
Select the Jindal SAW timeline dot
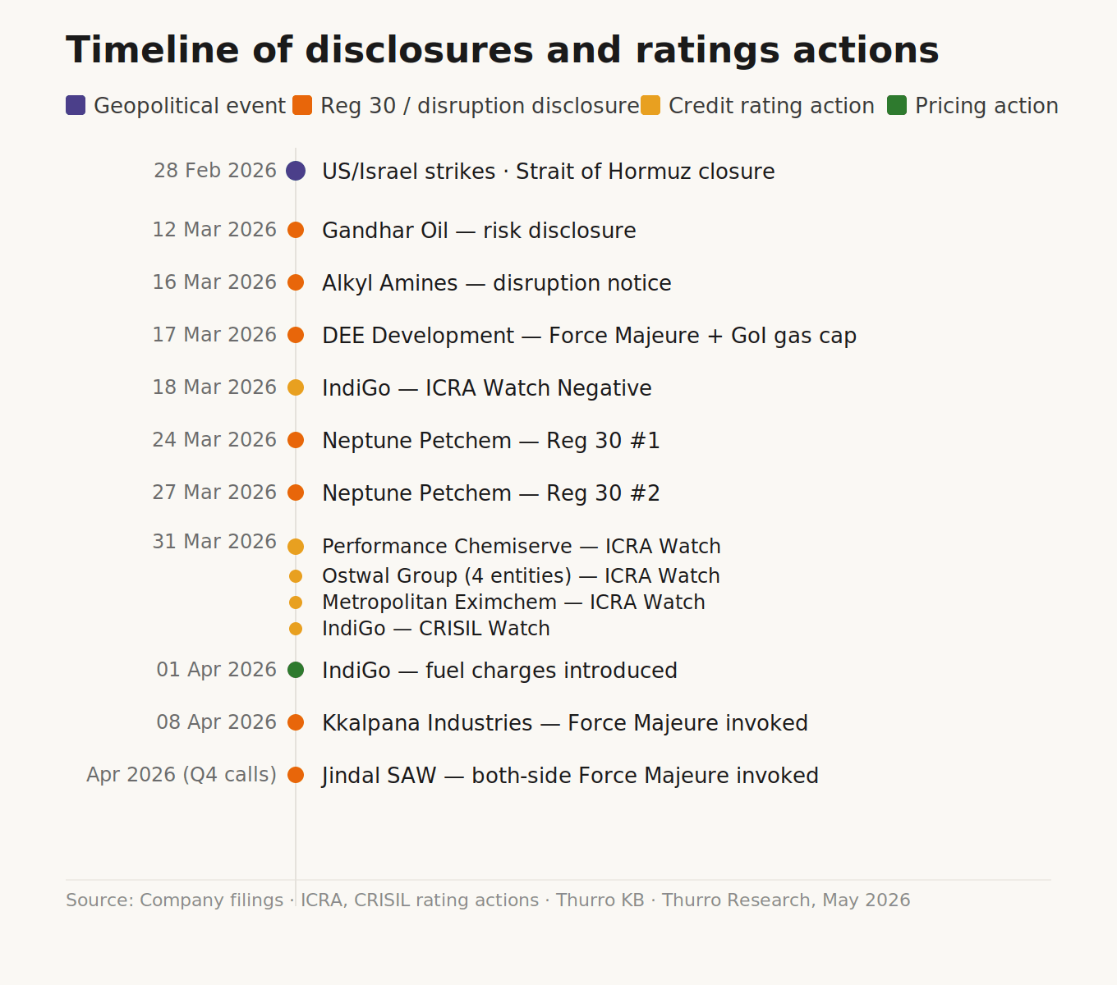(296, 775)
